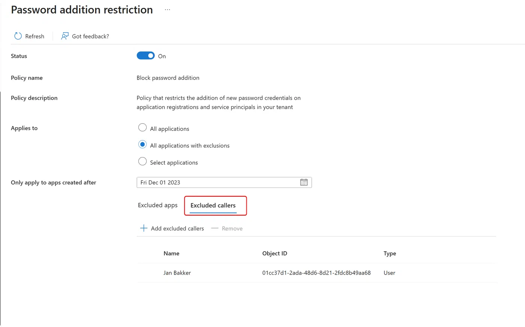525x327 pixels.
Task: Open the Excluded callers tab
Action: 213,205
